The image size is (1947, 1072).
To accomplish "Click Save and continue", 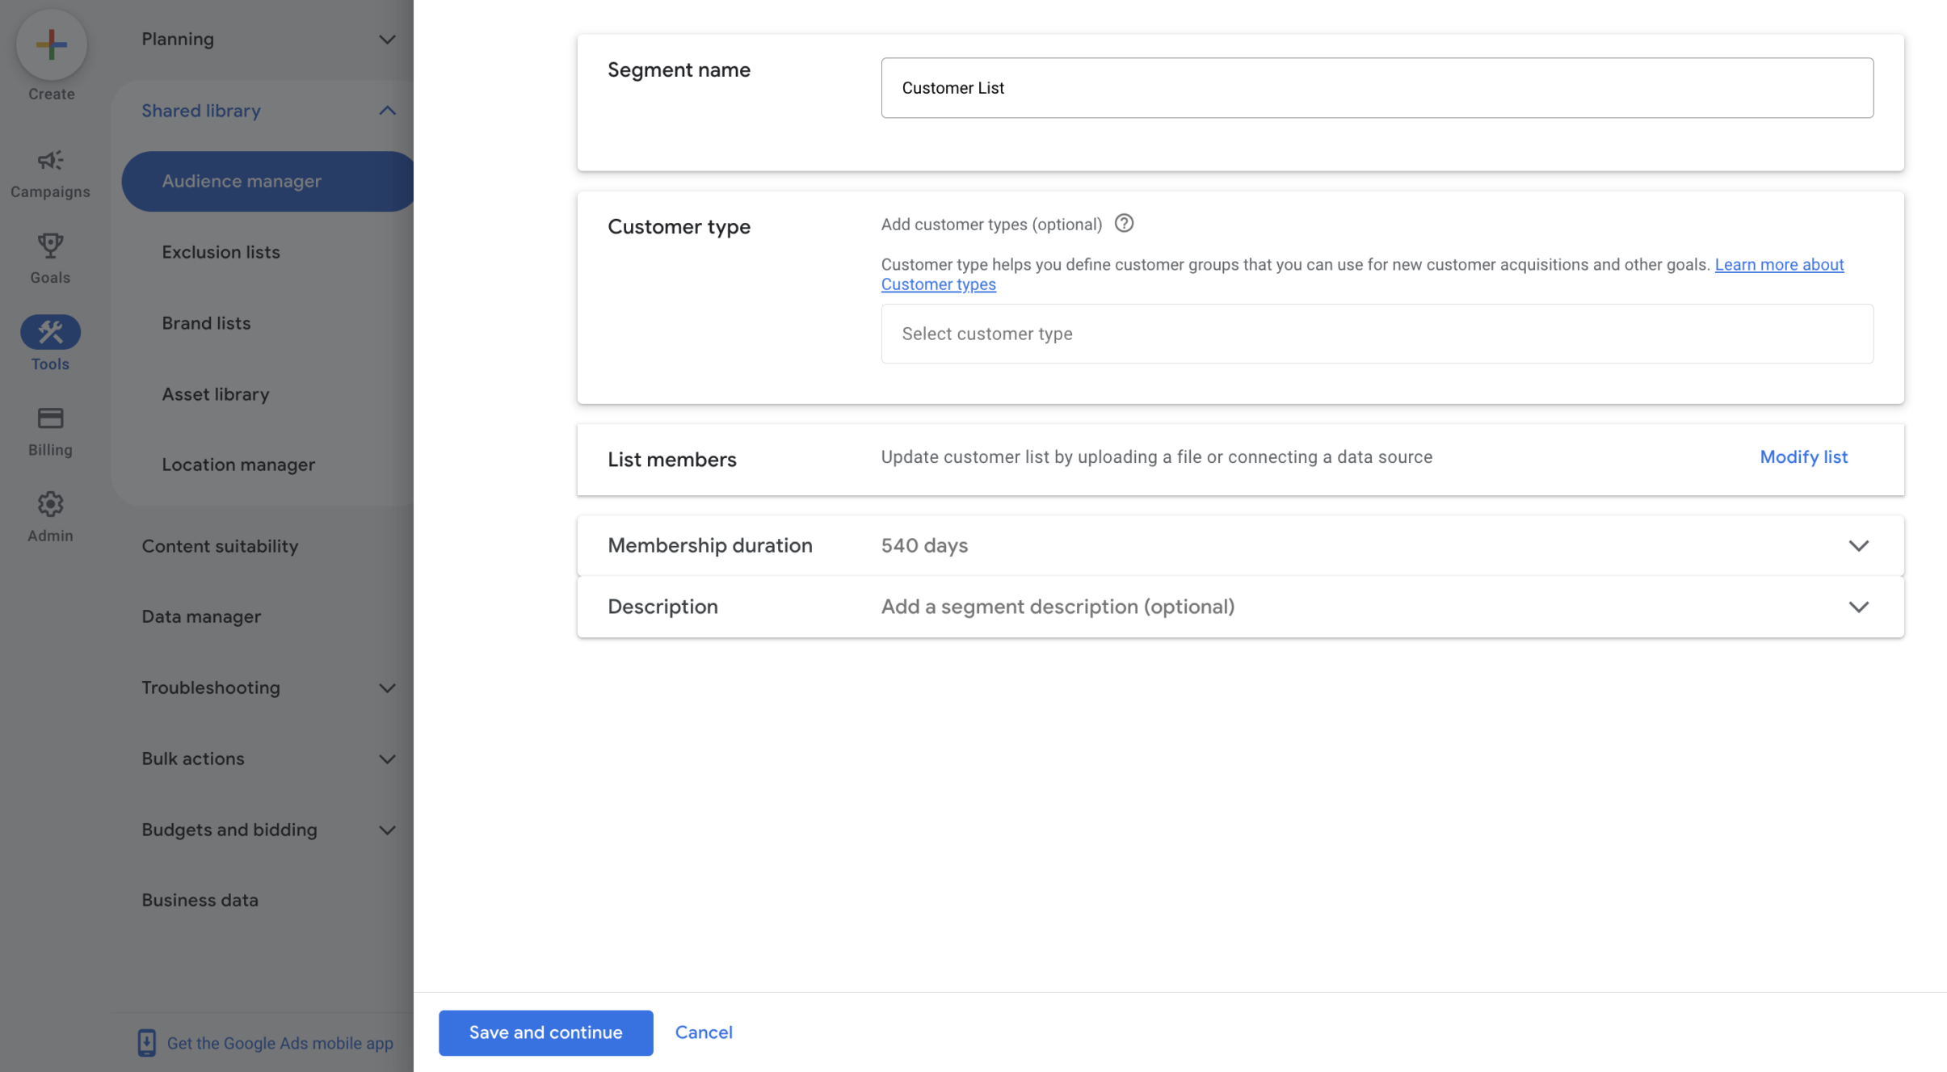I will click(x=545, y=1032).
